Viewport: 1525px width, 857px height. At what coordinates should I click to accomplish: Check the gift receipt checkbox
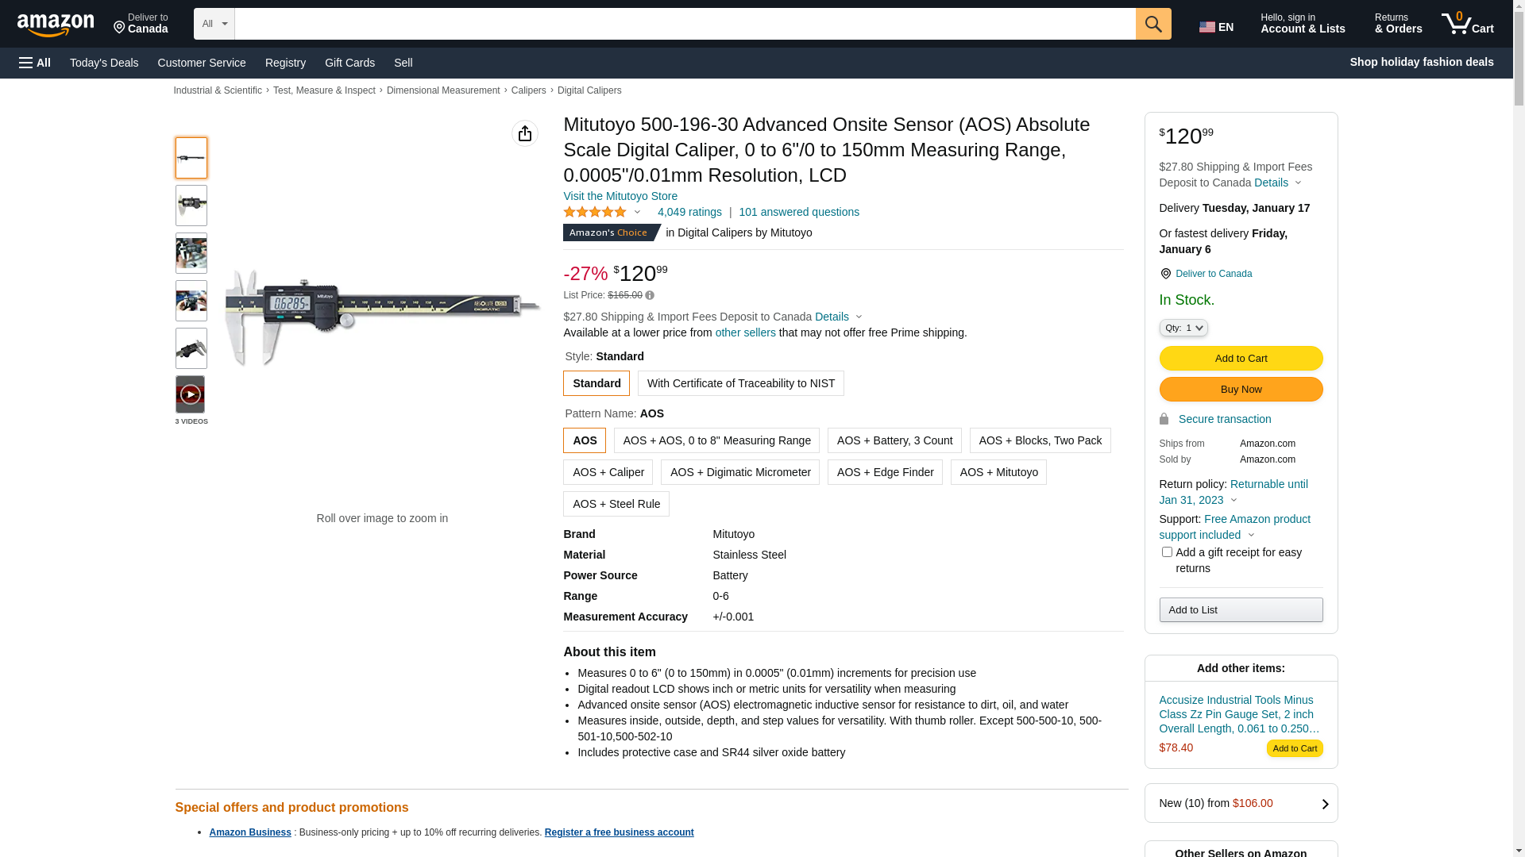tap(1167, 552)
